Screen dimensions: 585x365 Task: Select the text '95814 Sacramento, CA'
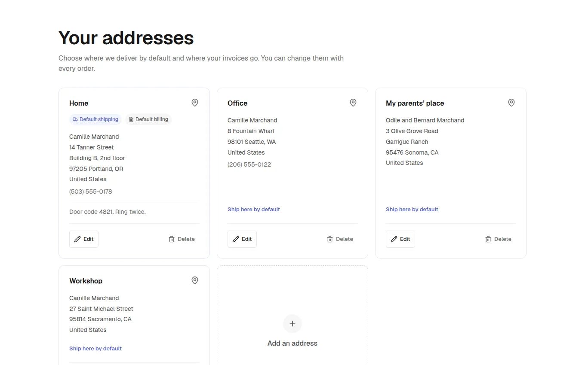(x=100, y=319)
